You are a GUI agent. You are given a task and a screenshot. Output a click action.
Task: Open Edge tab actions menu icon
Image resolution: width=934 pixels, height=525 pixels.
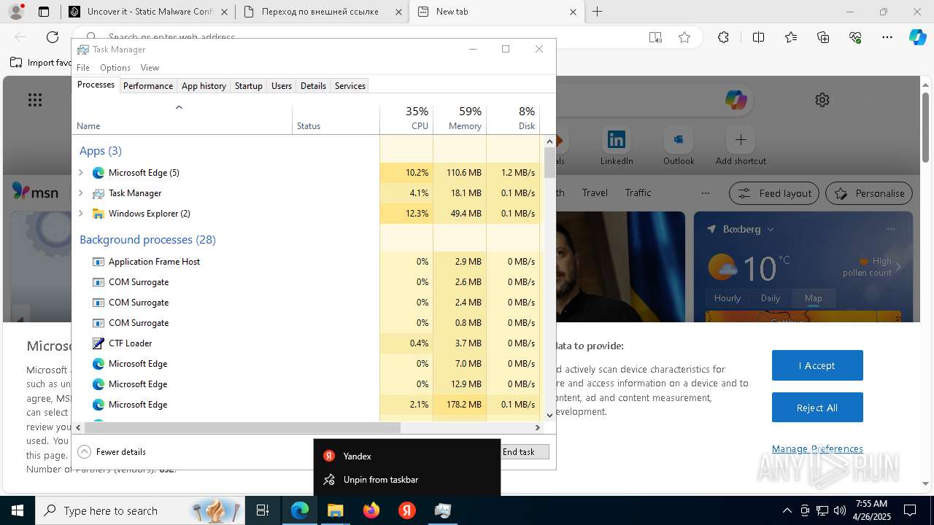point(44,12)
